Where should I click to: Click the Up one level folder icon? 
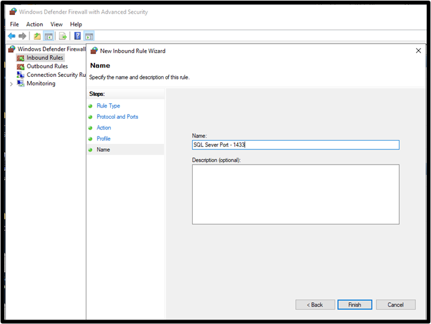point(37,36)
